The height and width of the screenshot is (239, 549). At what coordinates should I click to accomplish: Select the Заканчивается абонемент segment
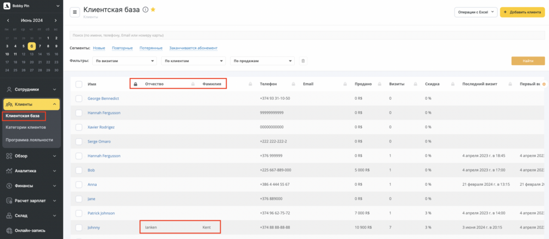pos(193,48)
